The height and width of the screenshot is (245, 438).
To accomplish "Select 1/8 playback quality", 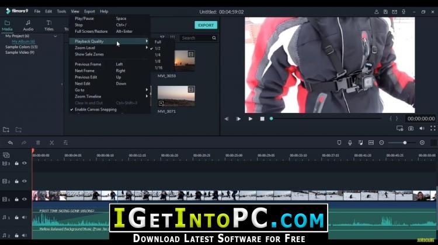I will 158,61.
